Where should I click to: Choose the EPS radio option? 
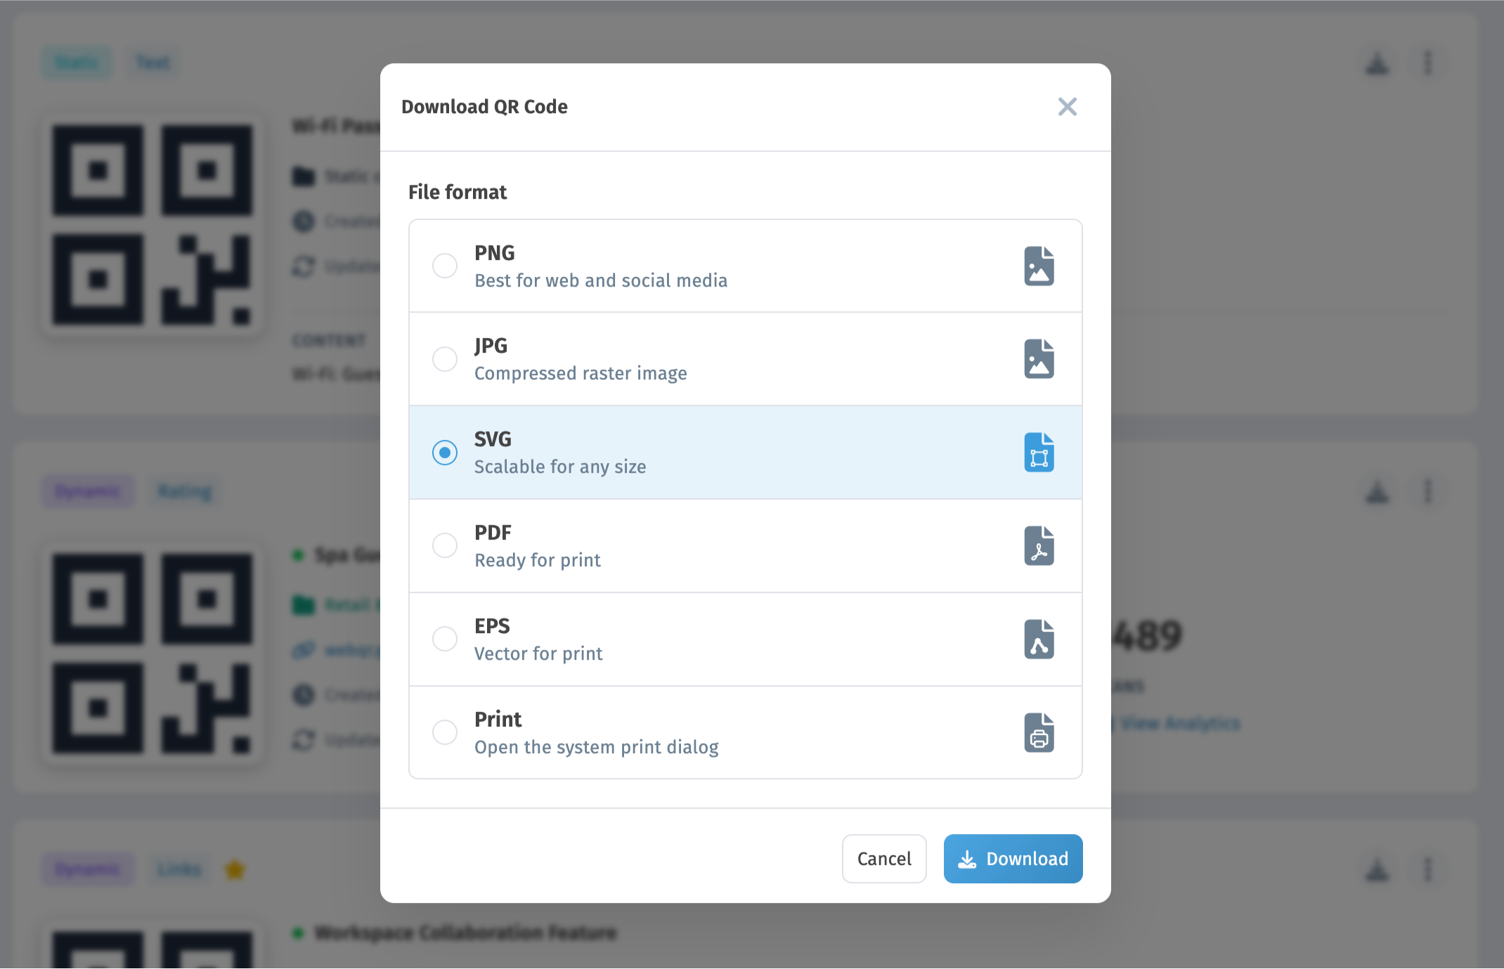coord(445,639)
